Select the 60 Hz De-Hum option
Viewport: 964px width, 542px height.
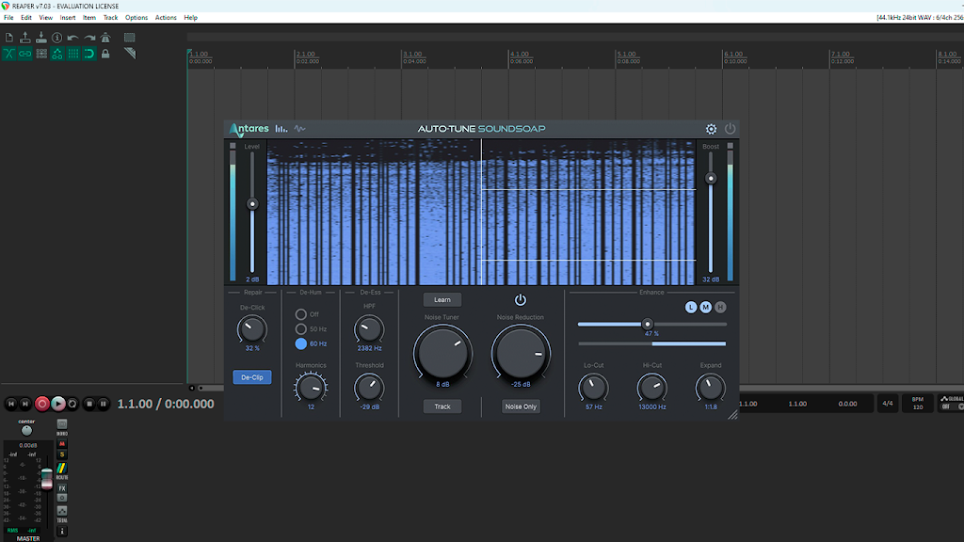pyautogui.click(x=300, y=344)
